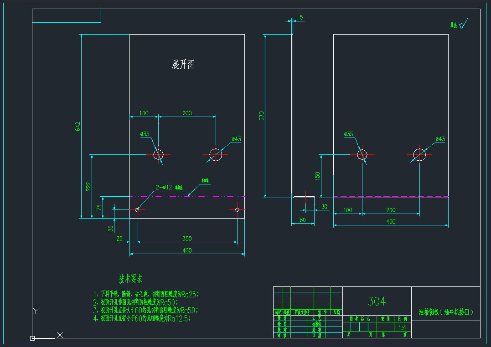Select the 更改文件号 header cell
The width and height of the screenshot is (491, 347).
point(302,312)
